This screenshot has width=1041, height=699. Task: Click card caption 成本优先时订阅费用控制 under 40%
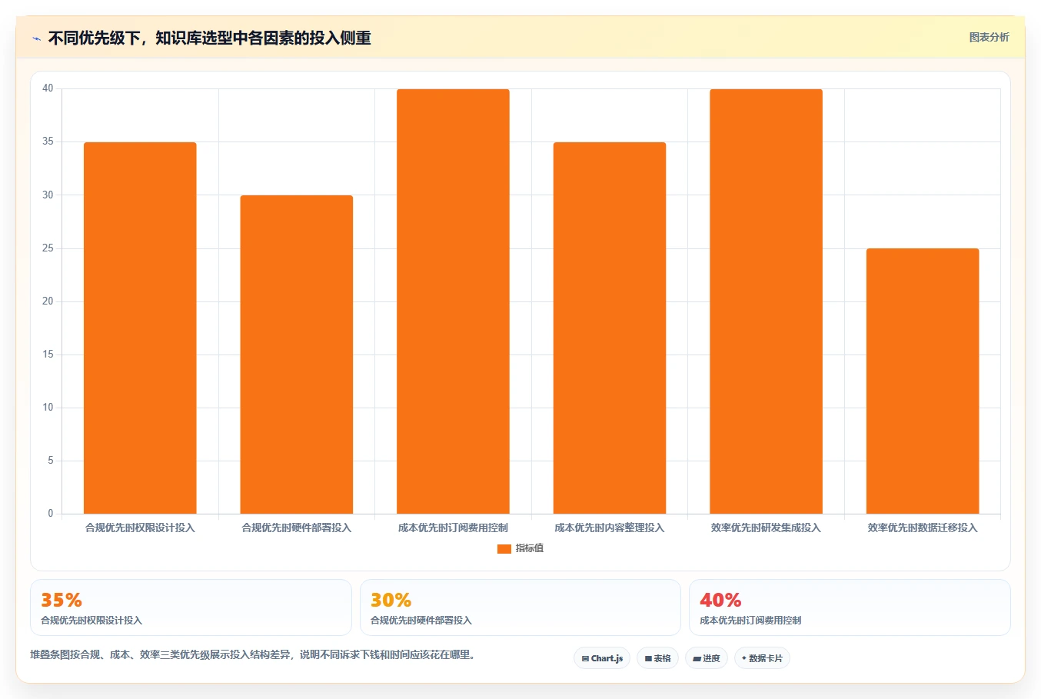click(750, 620)
